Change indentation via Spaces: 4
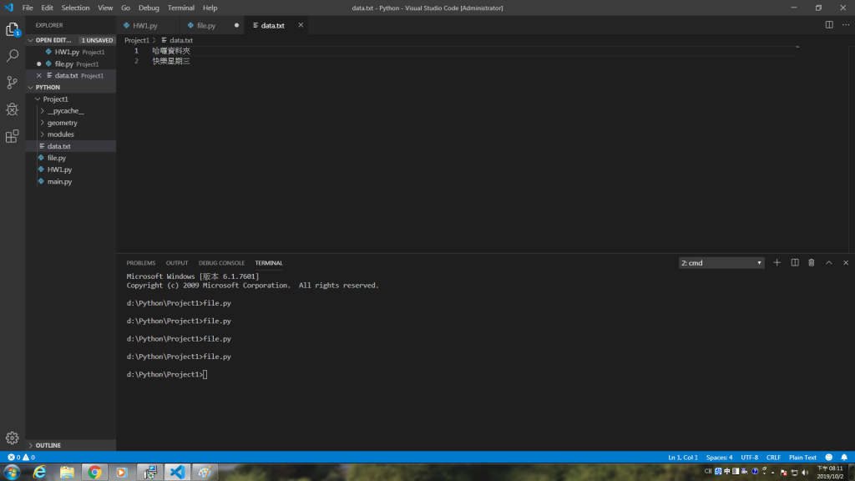This screenshot has height=481, width=855. [x=719, y=458]
